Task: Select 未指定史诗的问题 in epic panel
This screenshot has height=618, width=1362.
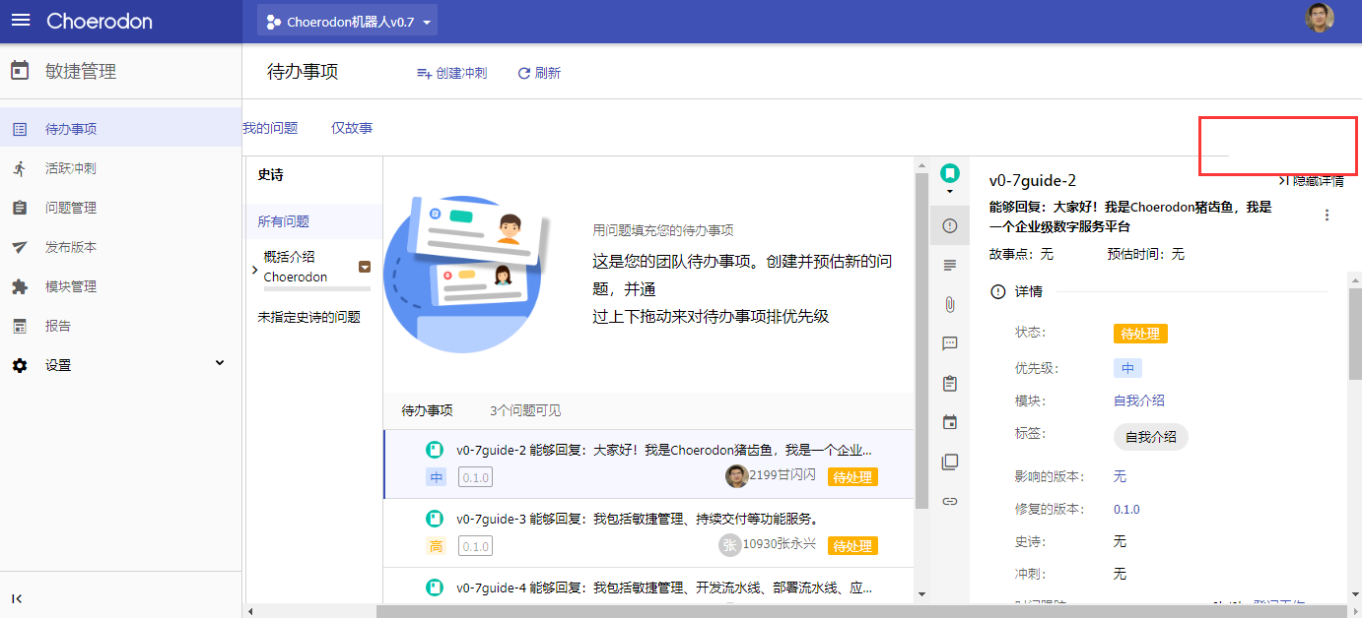Action: point(309,317)
